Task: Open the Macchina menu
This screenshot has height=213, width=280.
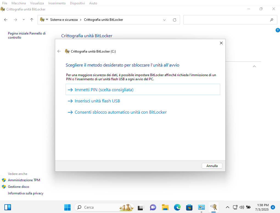Action: [19, 3]
